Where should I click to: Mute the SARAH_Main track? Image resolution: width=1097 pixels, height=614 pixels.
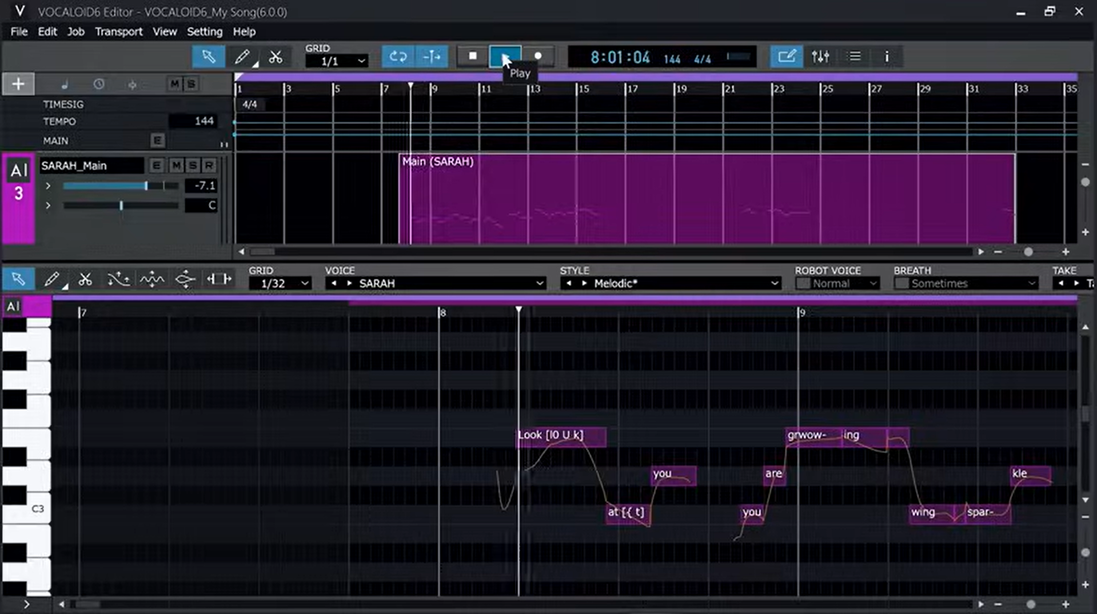[176, 165]
